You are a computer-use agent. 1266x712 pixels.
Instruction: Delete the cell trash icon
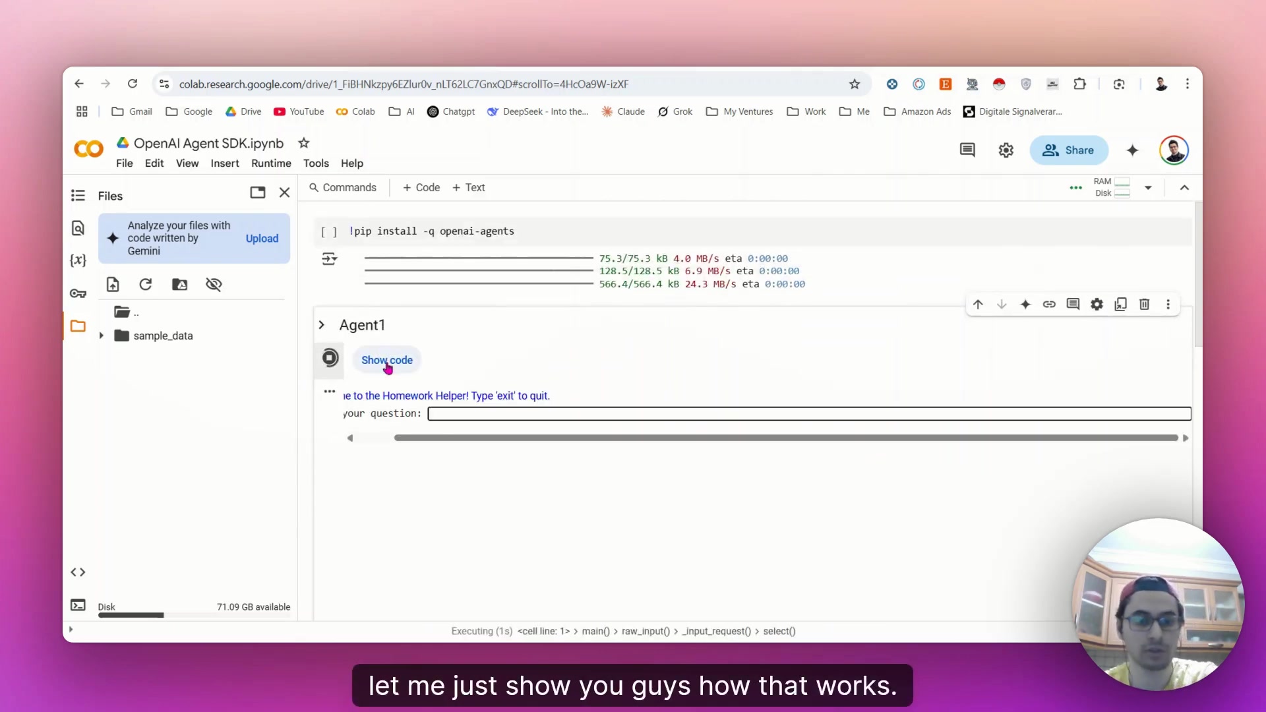point(1145,305)
